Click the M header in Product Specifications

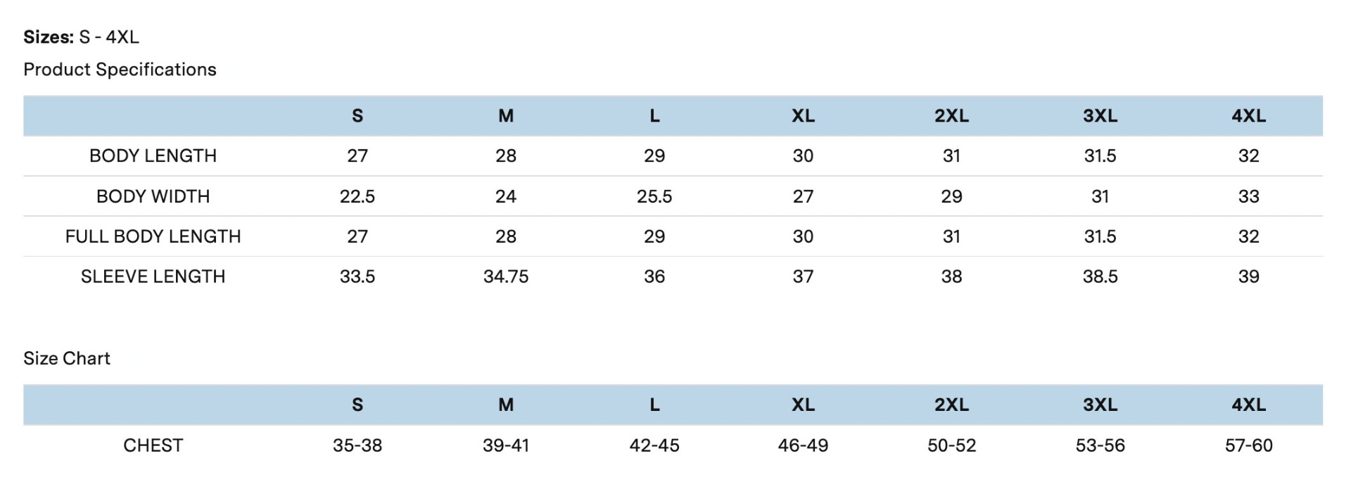(505, 116)
